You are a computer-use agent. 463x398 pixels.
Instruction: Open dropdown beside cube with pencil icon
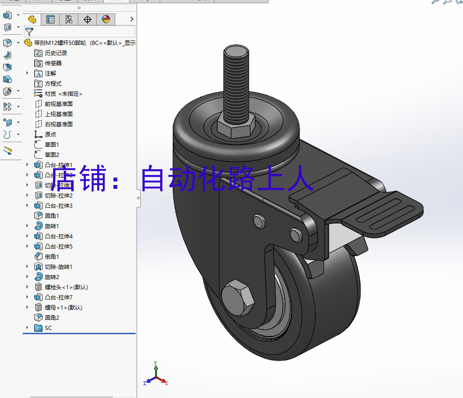coord(18,91)
